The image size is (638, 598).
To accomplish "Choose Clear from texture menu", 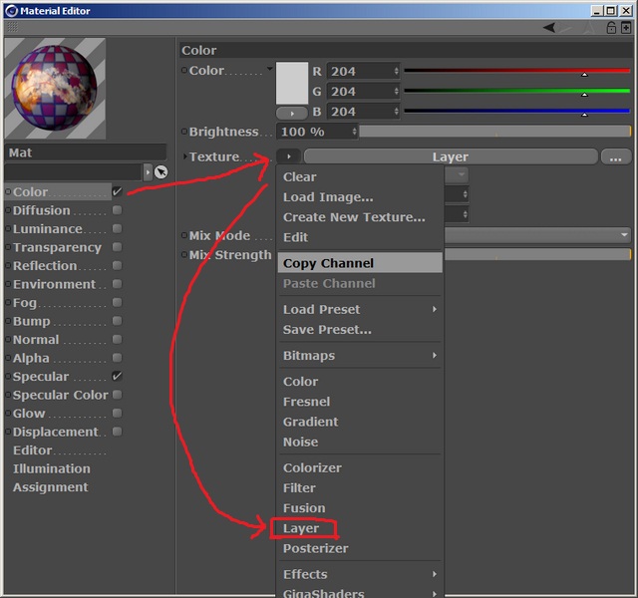I will [x=299, y=177].
